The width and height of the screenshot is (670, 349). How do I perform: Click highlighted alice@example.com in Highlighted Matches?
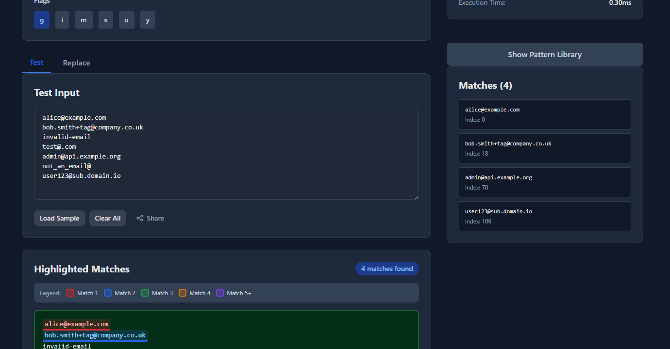point(77,324)
